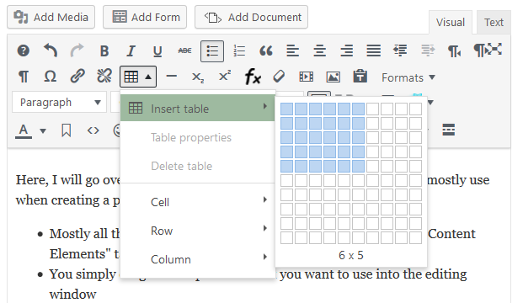
Task: Click the fx formula icon
Action: 253,77
